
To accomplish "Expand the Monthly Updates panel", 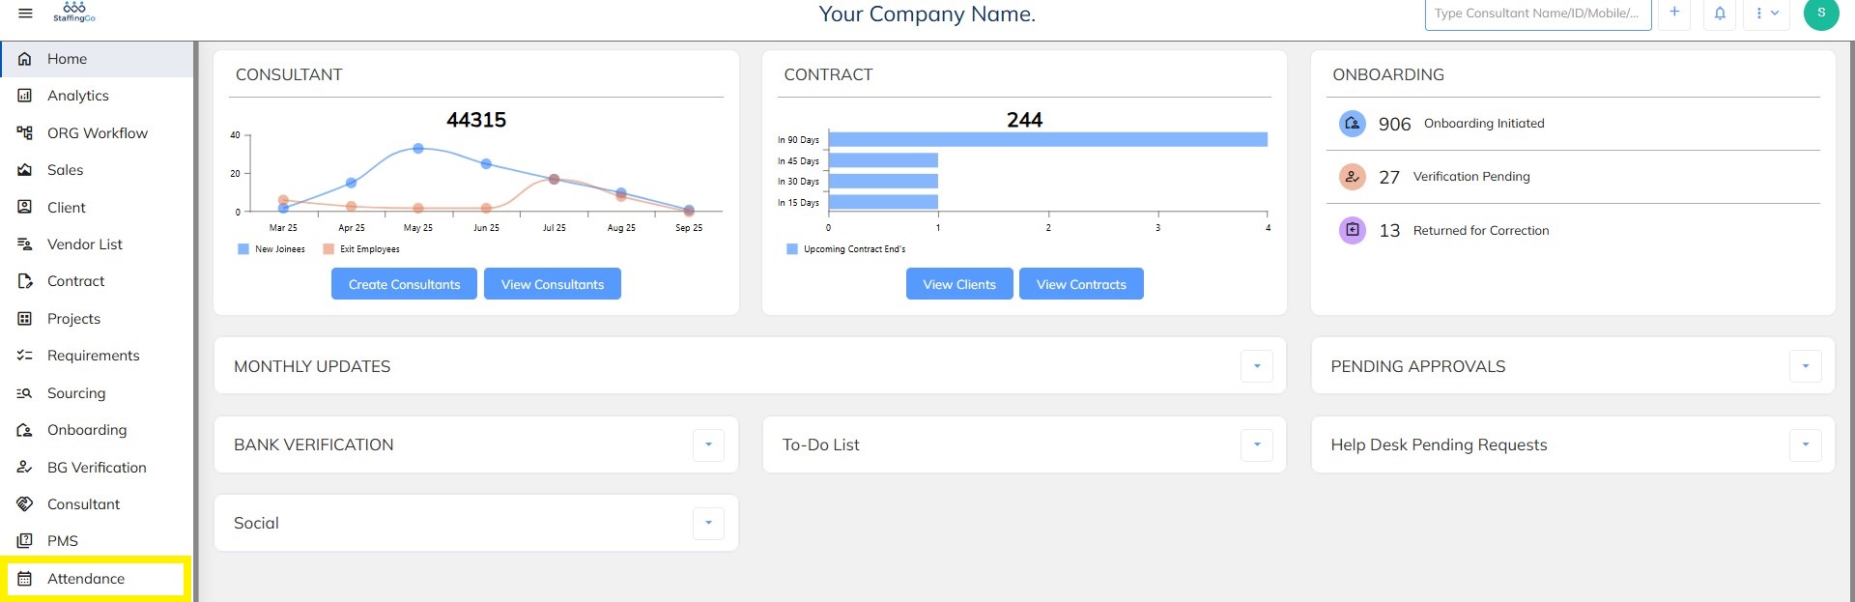I will 1257,366.
